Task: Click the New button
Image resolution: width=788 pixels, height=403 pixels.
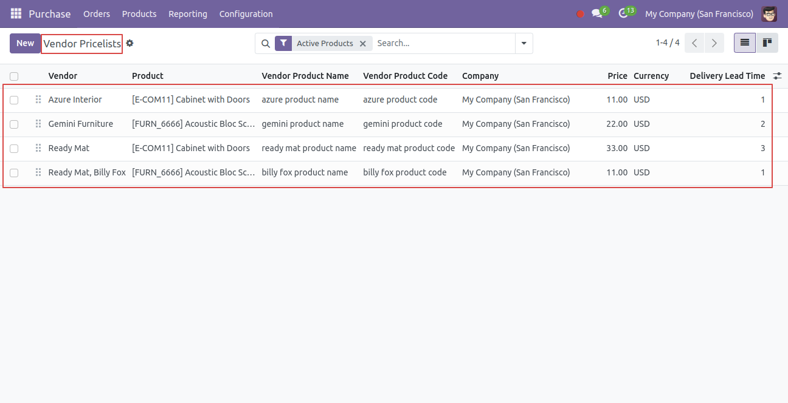Action: [x=25, y=43]
